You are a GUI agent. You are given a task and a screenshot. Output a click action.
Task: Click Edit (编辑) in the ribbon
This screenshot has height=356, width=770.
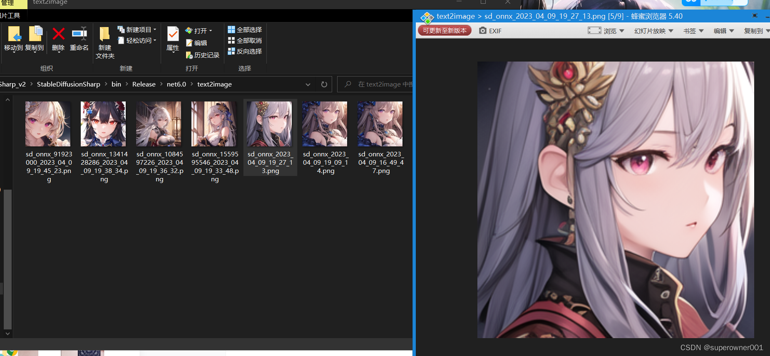coord(196,43)
